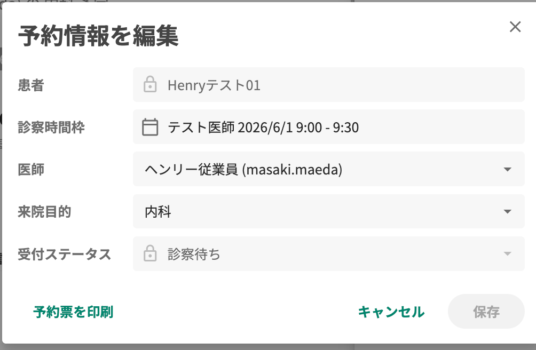Click the calendar icon in 診察時間枠 field
Image resolution: width=536 pixels, height=350 pixels.
tap(150, 127)
